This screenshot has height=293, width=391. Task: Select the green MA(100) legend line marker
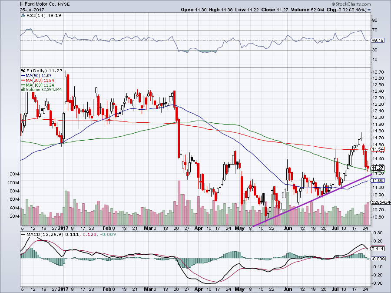pyautogui.click(x=23, y=85)
